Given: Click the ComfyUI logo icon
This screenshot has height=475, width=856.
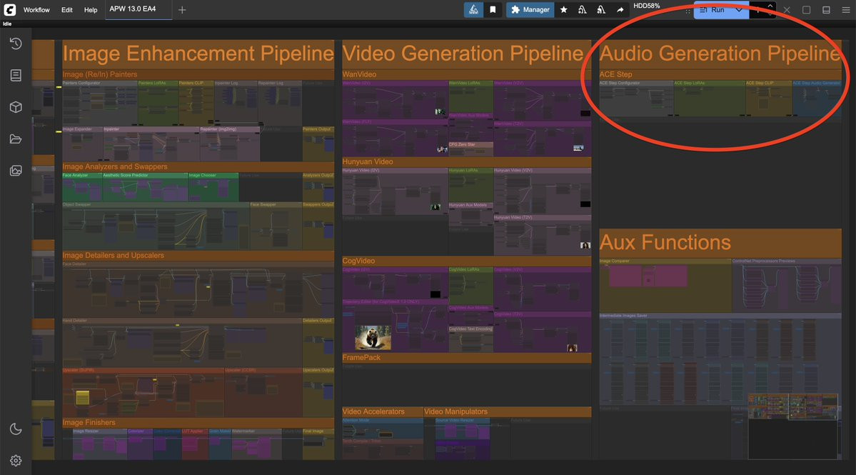Looking at the screenshot, I should (x=10, y=9).
